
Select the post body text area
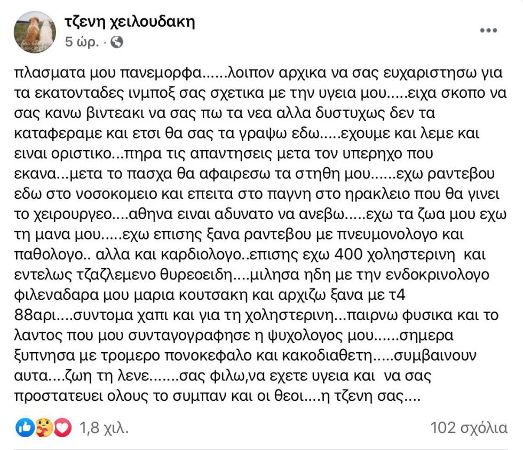click(256, 230)
